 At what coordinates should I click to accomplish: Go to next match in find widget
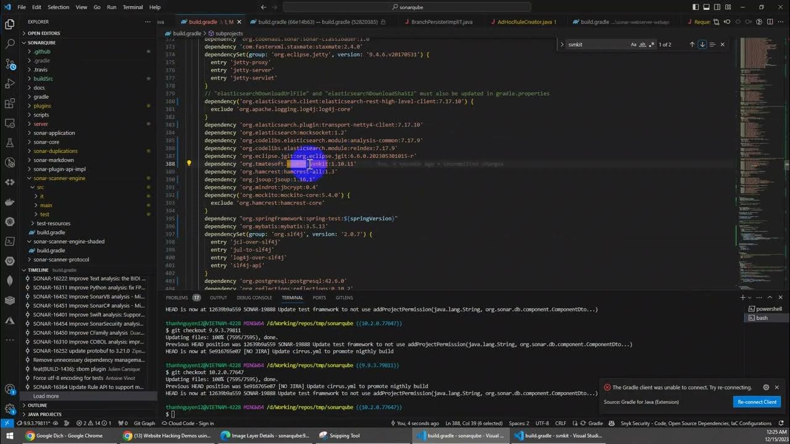[702, 44]
